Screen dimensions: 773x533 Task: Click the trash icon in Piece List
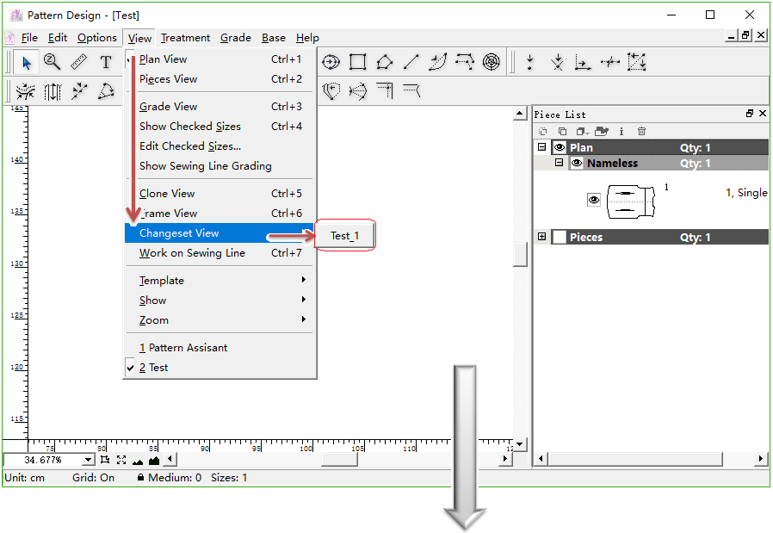(x=641, y=131)
